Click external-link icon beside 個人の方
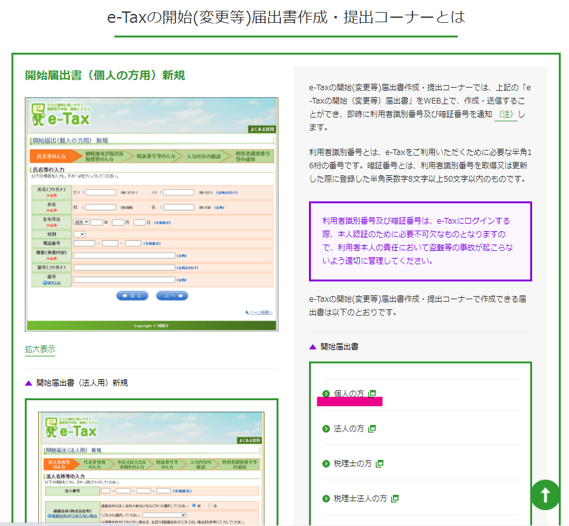This screenshot has width=569, height=526. pos(372,394)
